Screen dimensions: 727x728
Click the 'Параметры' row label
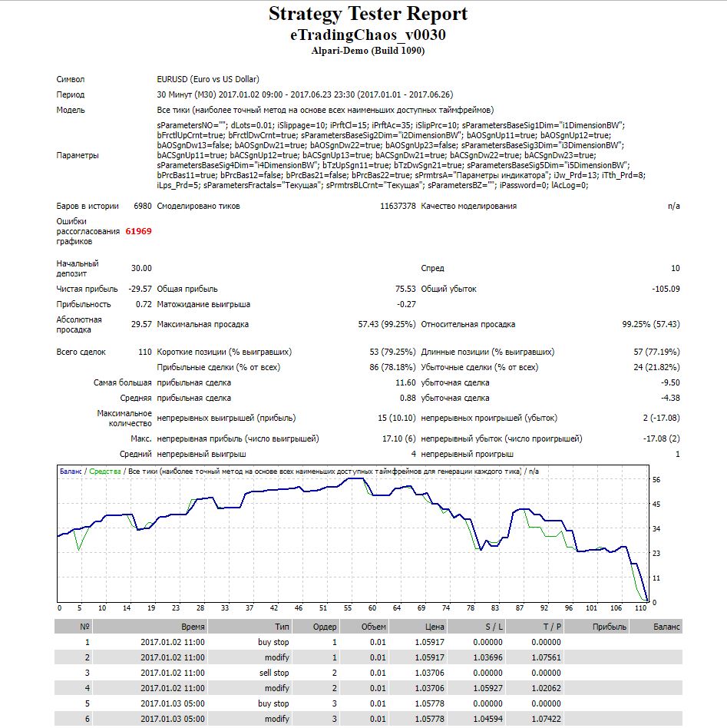[78, 156]
